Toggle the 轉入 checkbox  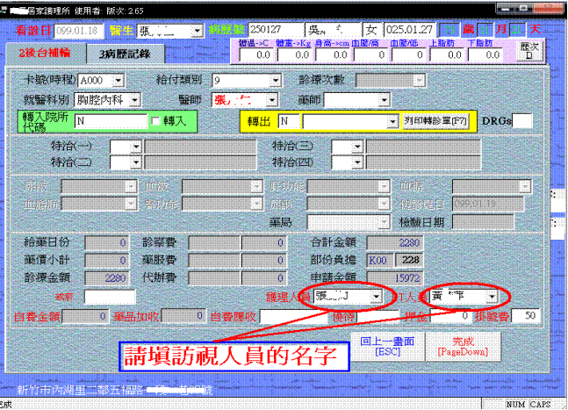[156, 120]
